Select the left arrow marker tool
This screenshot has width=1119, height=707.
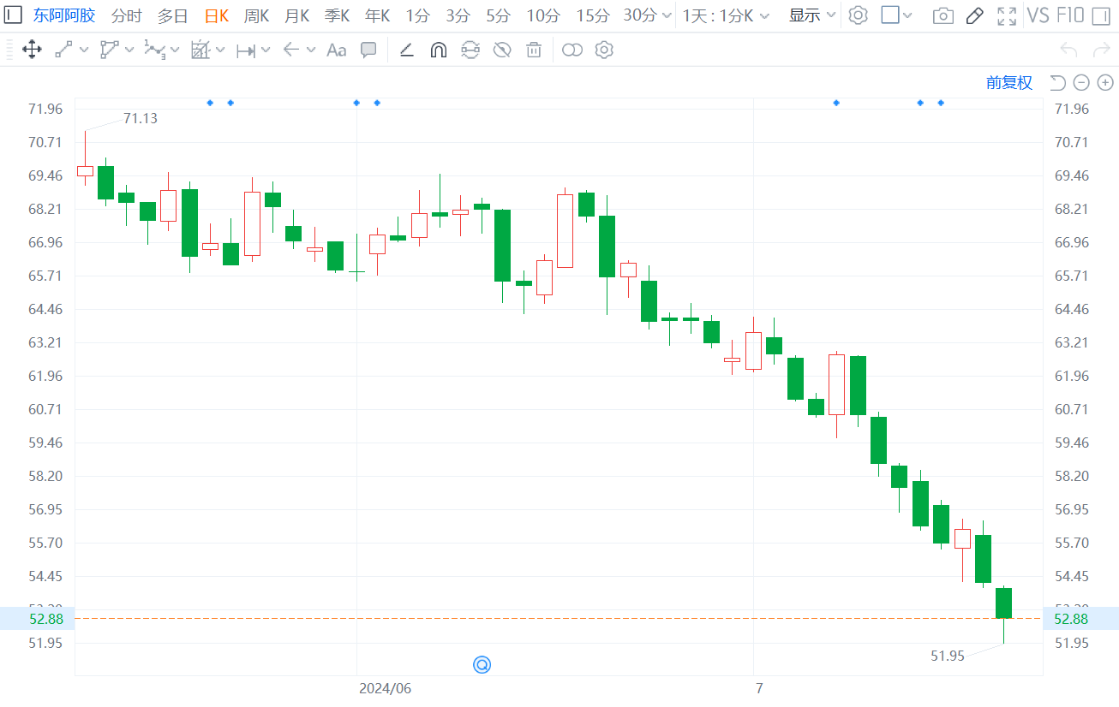[x=290, y=50]
